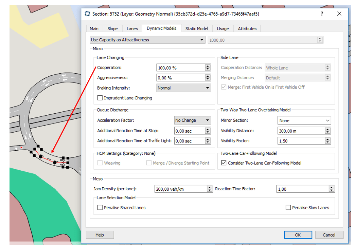355x247 pixels.
Task: Click the Cancel button
Action: click(329, 235)
